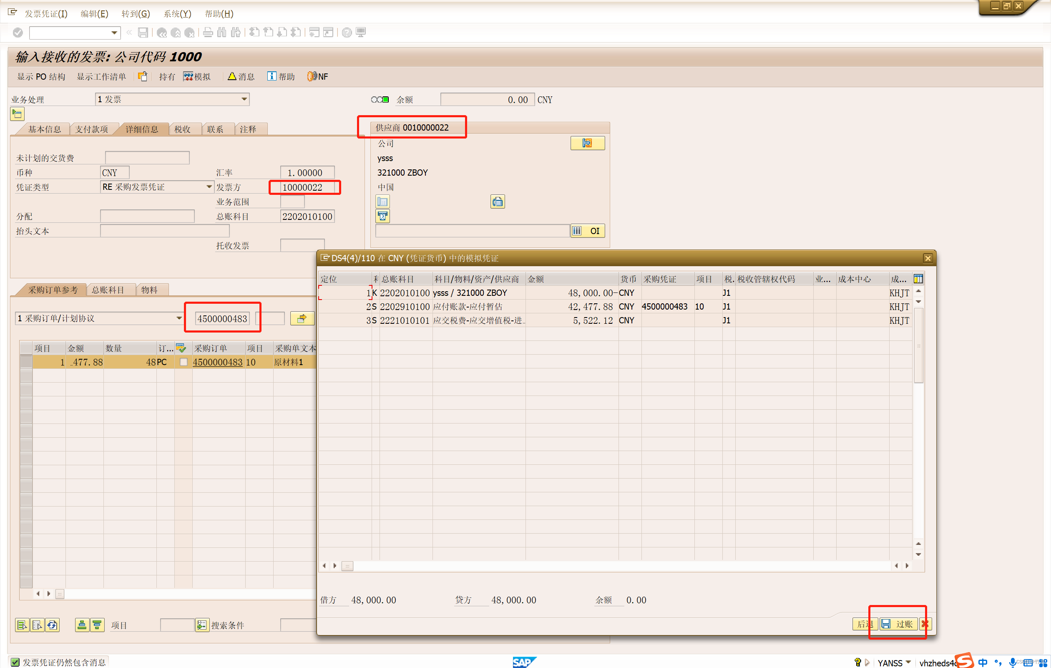Switch to the 总账科目 items tab

[x=108, y=290]
